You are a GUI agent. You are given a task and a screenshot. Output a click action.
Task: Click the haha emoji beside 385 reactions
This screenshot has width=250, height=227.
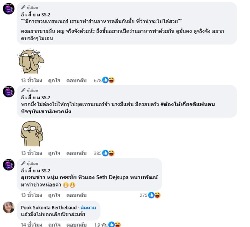pos(111,153)
